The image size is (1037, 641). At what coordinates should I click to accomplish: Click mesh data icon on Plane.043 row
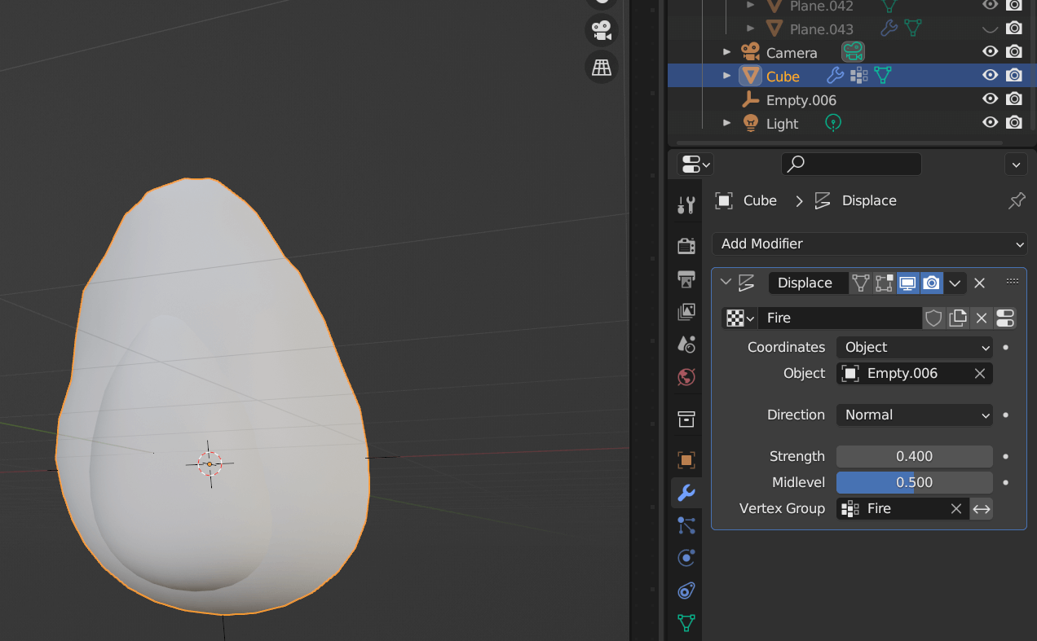(x=913, y=29)
